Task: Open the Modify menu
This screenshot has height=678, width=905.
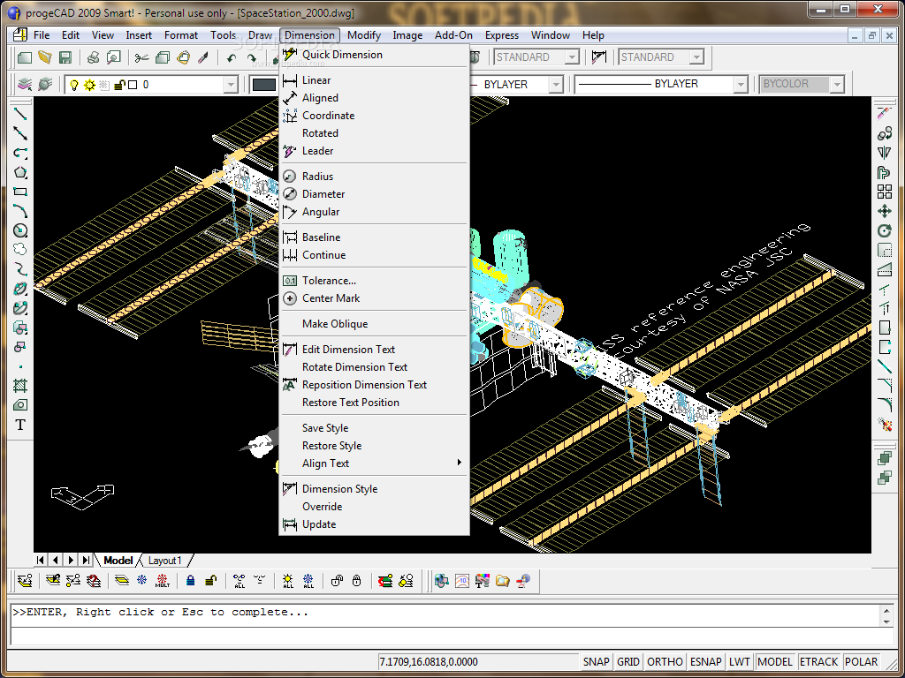Action: click(x=363, y=35)
